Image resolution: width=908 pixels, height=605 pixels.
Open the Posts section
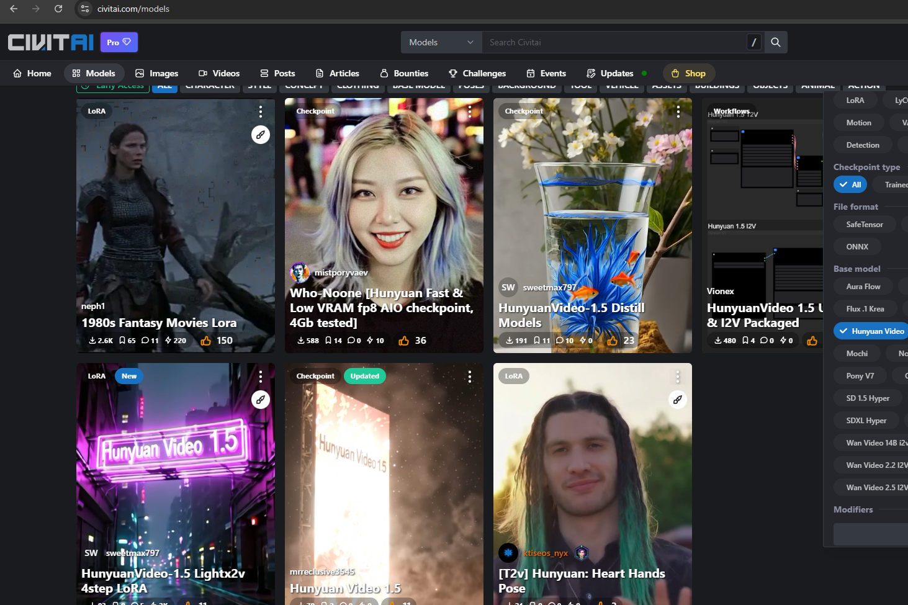(x=277, y=73)
